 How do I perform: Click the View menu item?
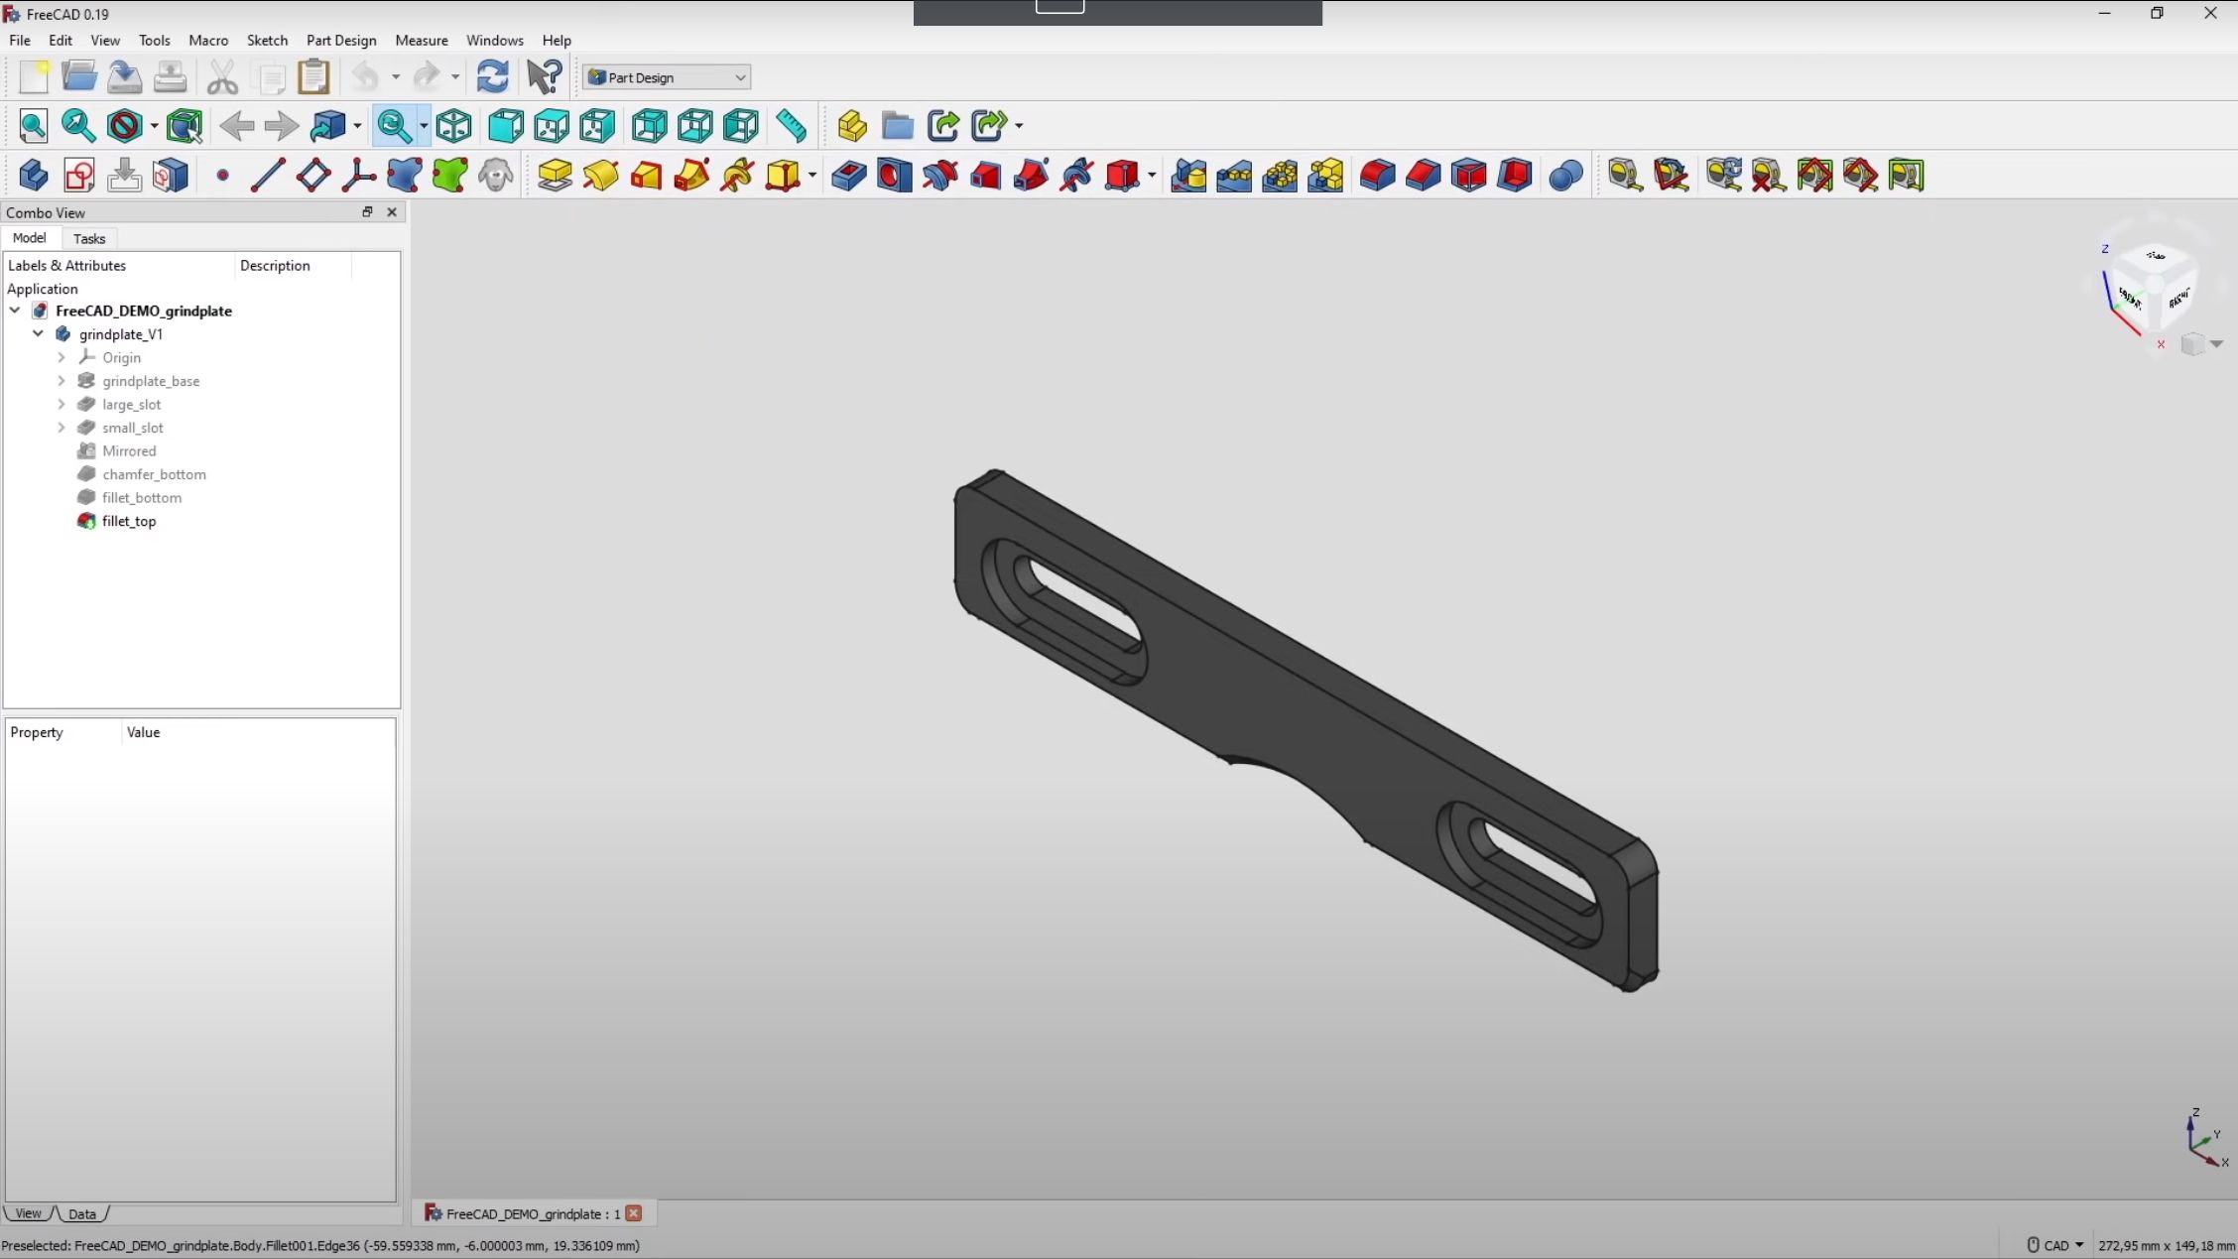(x=103, y=39)
